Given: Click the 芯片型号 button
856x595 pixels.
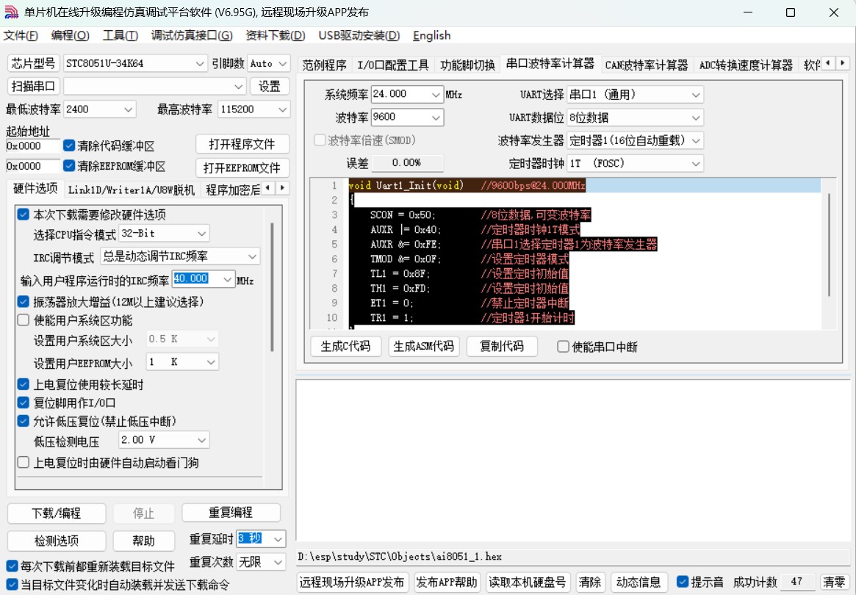Looking at the screenshot, I should (33, 63).
